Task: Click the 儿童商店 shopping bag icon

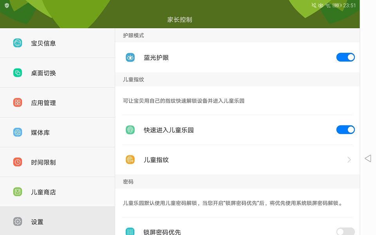Action: pos(18,192)
